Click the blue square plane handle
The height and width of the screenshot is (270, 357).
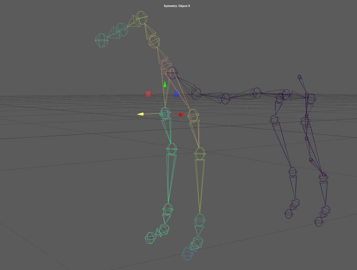pyautogui.click(x=176, y=94)
